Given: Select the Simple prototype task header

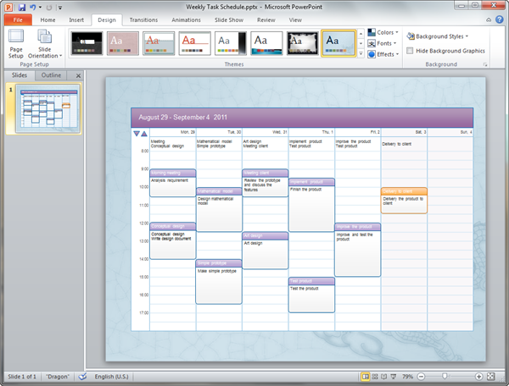Looking at the screenshot, I should point(219,263).
